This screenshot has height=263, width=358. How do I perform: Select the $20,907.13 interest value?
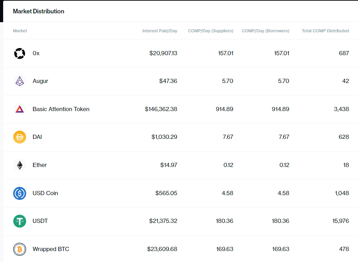click(163, 53)
